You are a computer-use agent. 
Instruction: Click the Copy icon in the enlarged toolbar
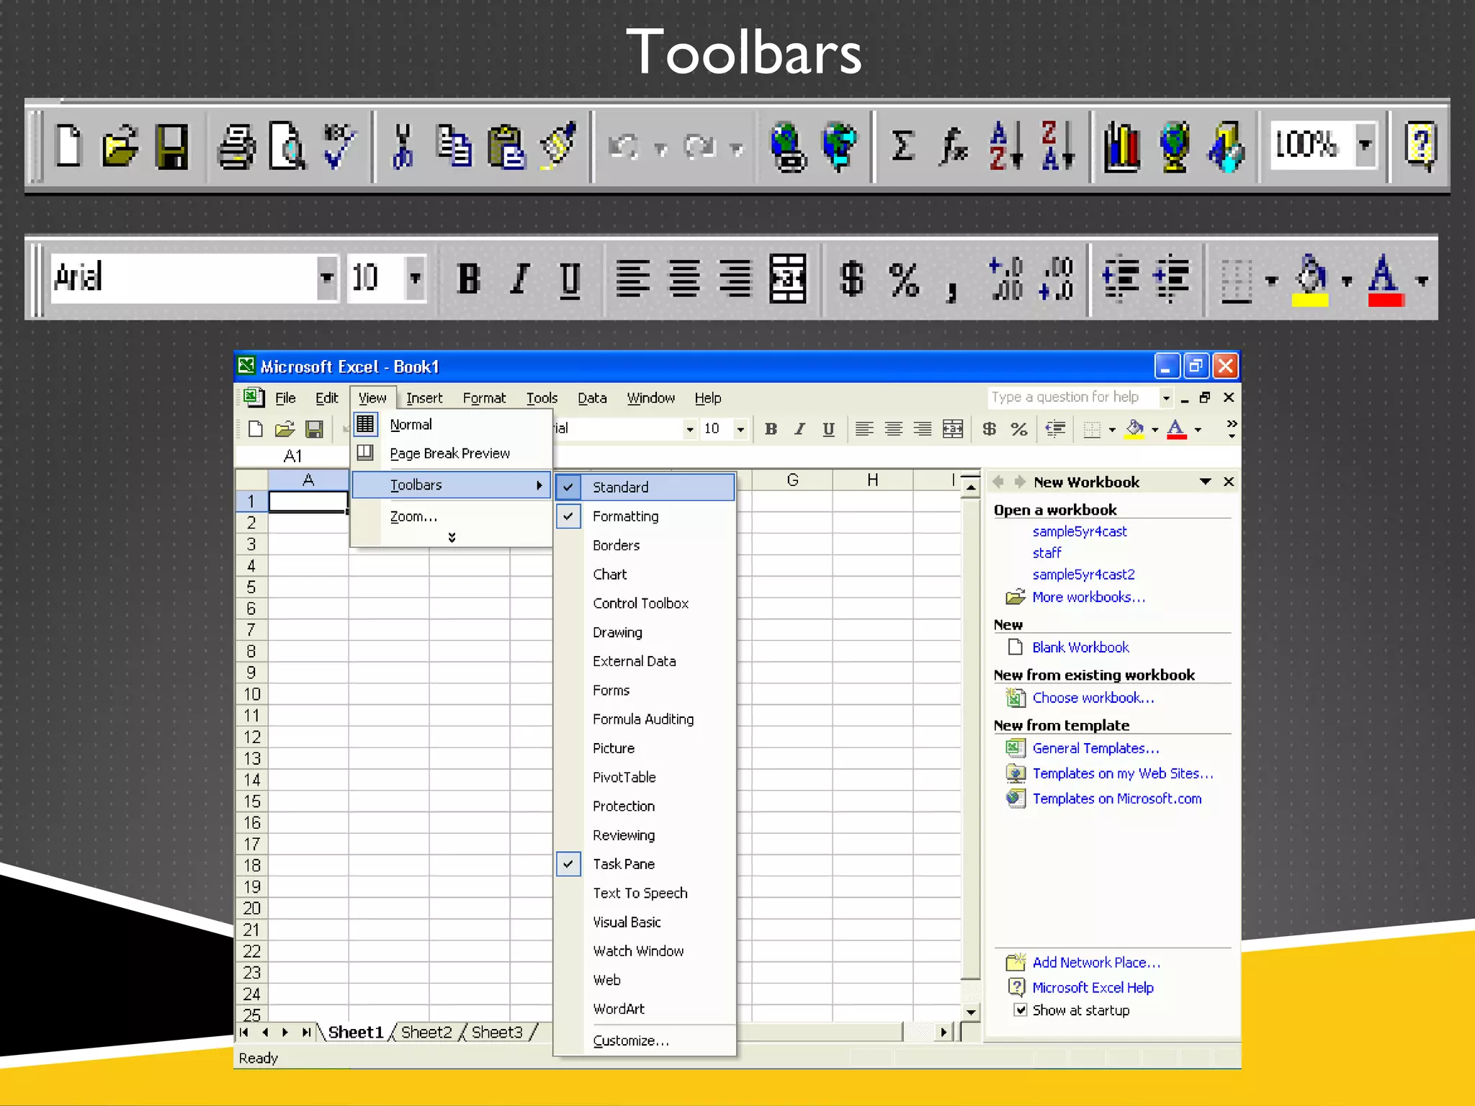(454, 146)
